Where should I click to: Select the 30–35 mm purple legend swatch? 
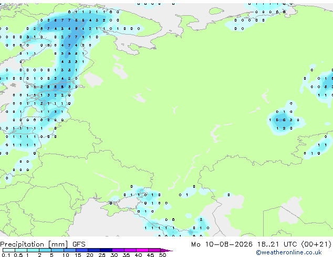[118, 250]
